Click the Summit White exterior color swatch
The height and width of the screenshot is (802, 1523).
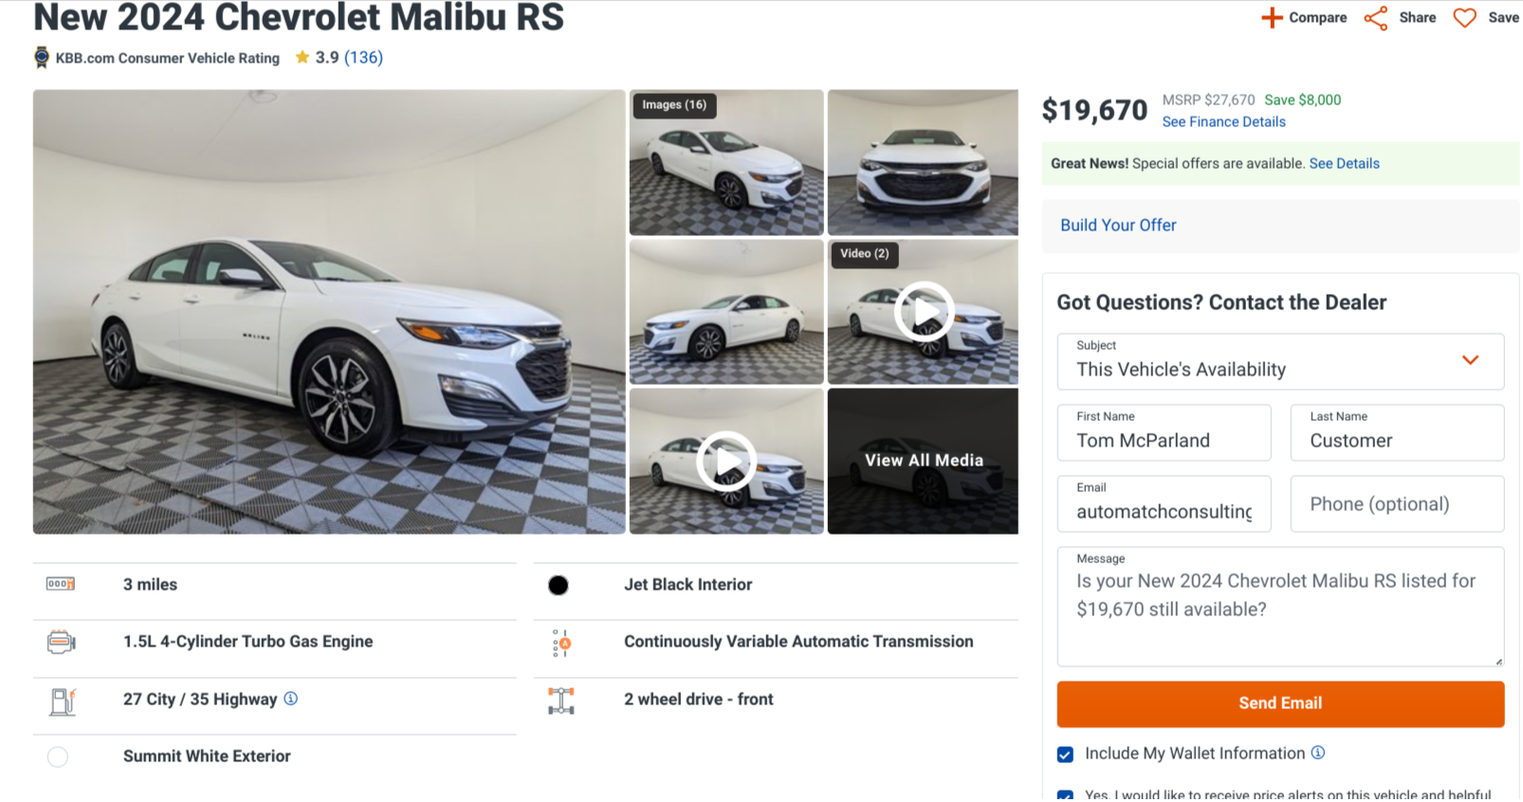tap(58, 756)
